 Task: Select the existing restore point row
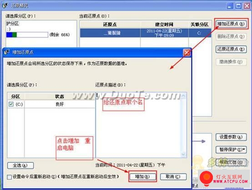(x=146, y=33)
